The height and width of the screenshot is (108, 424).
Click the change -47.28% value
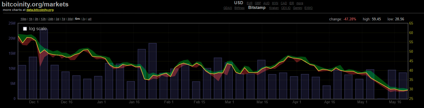(350, 19)
